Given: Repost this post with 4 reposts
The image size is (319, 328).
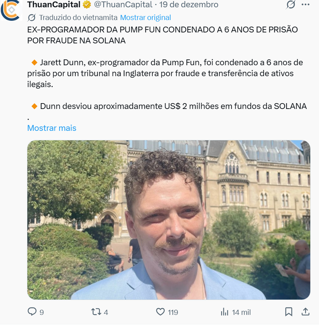Looking at the screenshot, I should [100, 312].
